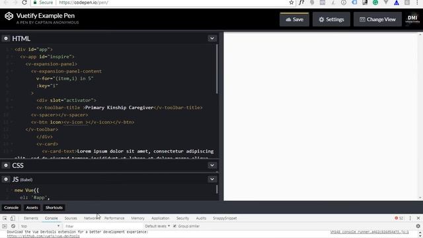Image resolution: width=423 pixels, height=238 pixels.
Task: Click the HTML editor vertical scrollbar
Action: tap(217, 69)
